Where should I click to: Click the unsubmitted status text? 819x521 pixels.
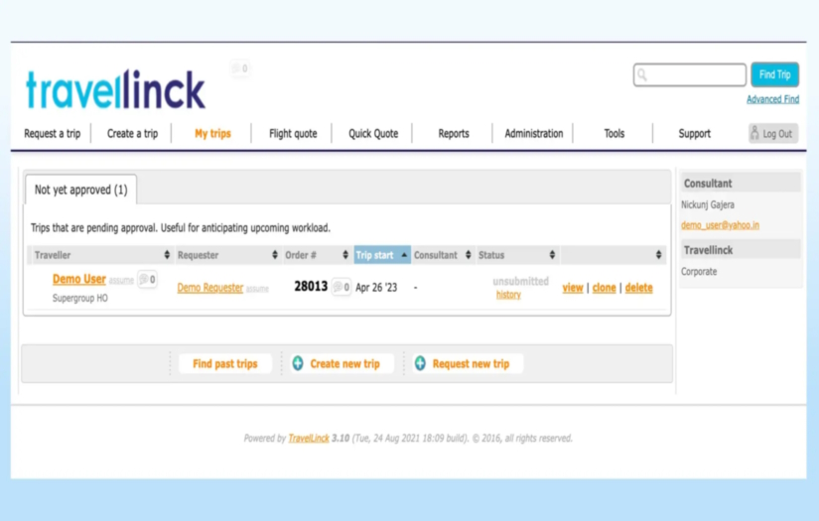(521, 281)
